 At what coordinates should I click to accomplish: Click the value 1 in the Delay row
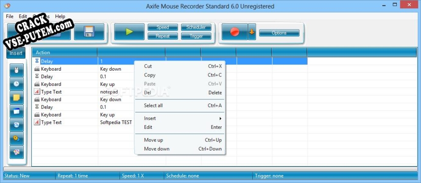[x=101, y=61]
